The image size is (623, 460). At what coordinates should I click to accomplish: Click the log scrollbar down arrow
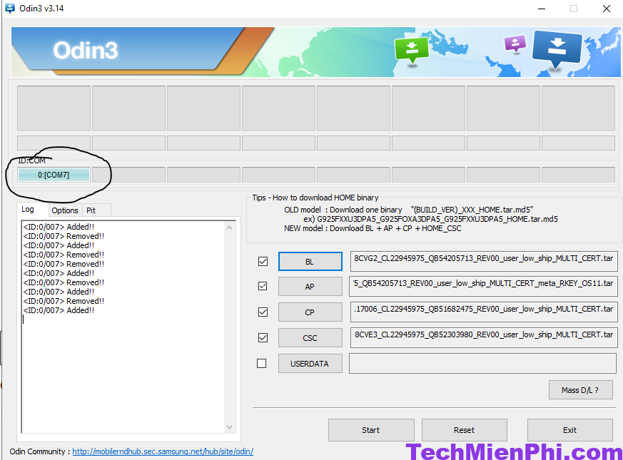230,426
